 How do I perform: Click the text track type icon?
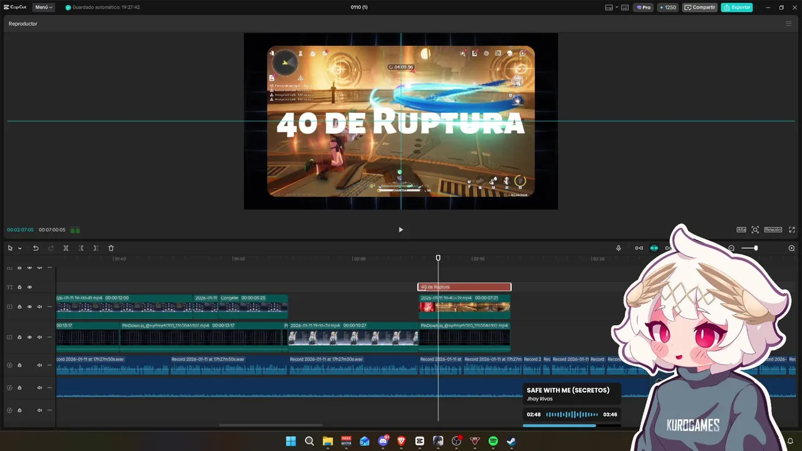(9, 288)
